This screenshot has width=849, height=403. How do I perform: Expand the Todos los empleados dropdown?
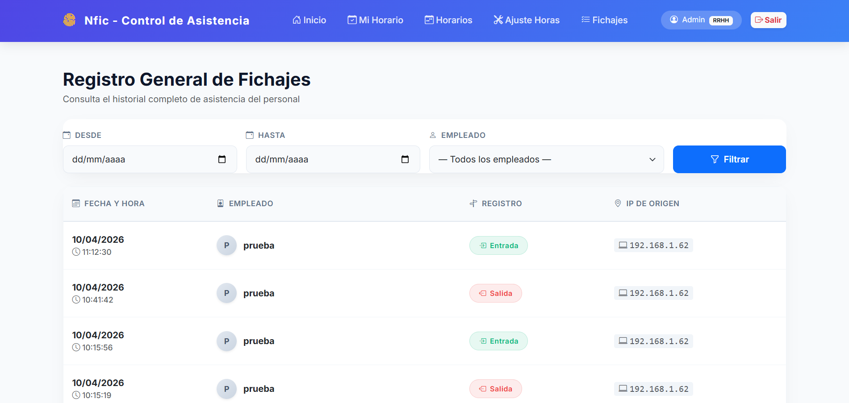[x=547, y=159]
